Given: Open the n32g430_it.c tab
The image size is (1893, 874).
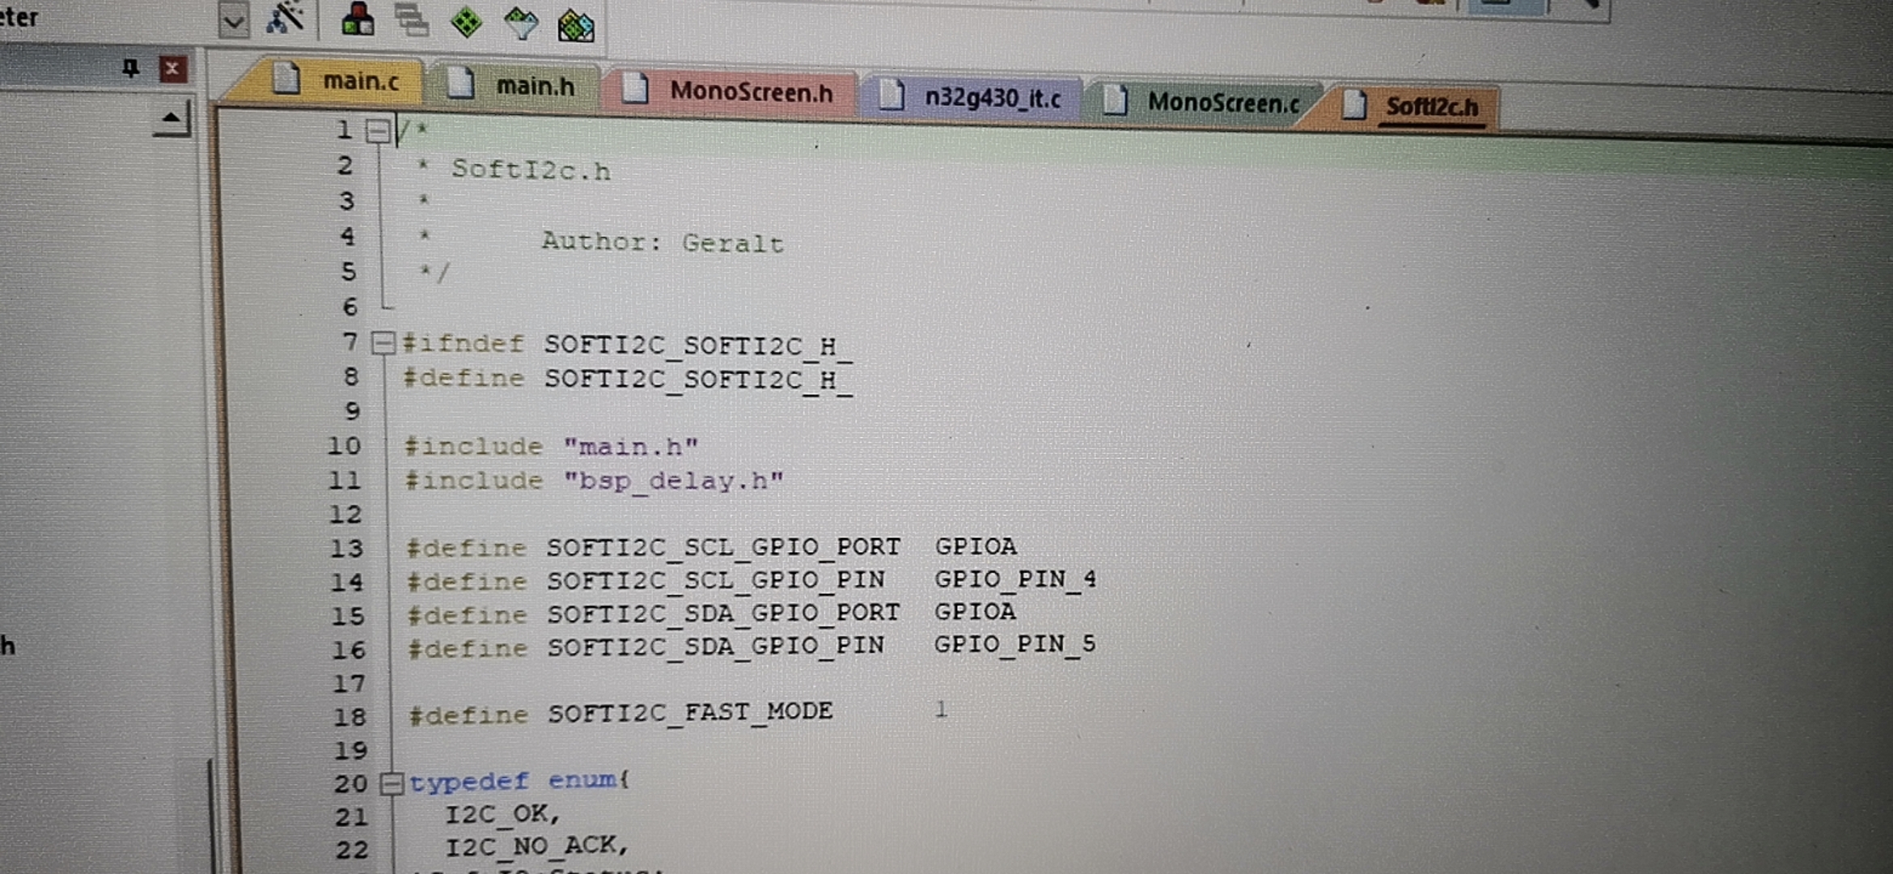Looking at the screenshot, I should [x=992, y=98].
